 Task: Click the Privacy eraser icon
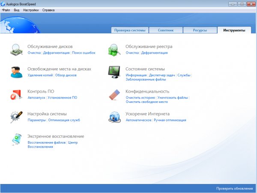114,95
